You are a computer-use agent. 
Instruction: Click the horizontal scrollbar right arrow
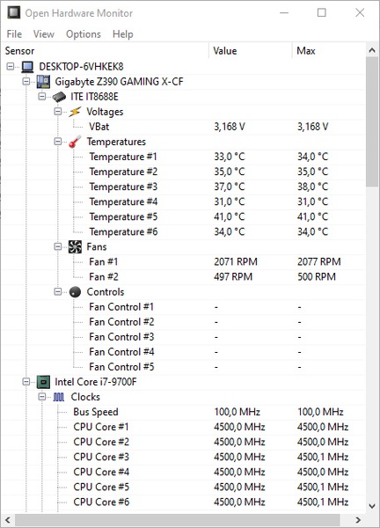358,520
